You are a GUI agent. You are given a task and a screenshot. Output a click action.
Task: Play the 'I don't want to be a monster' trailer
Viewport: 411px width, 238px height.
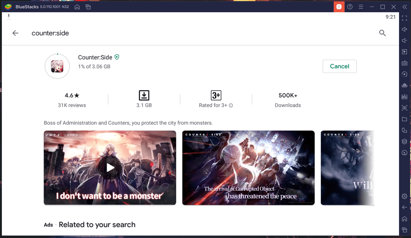click(110, 168)
